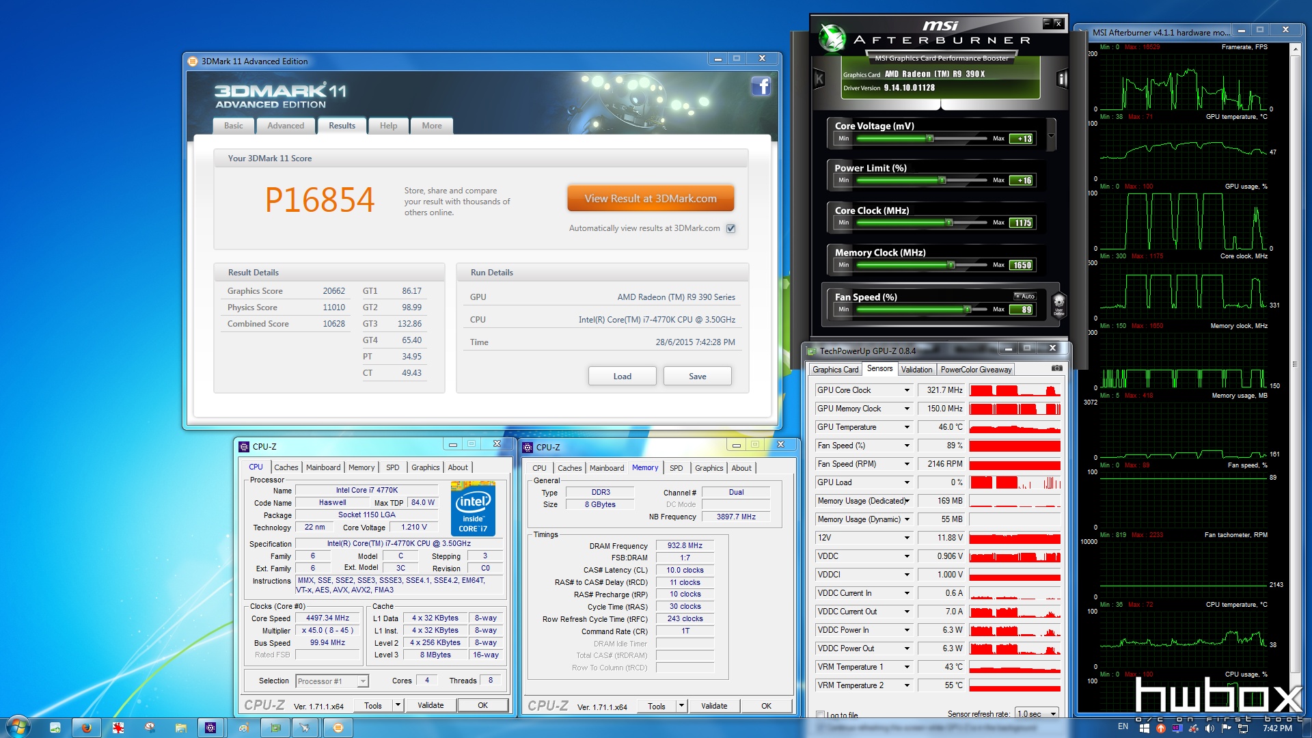Image resolution: width=1312 pixels, height=738 pixels.
Task: Click the CPU-Z purple chip taskbar icon
Action: click(x=210, y=728)
